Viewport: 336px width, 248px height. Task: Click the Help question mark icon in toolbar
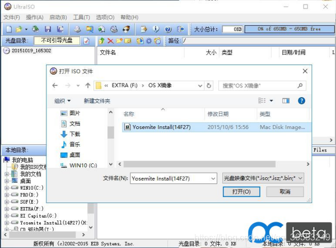(168, 29)
